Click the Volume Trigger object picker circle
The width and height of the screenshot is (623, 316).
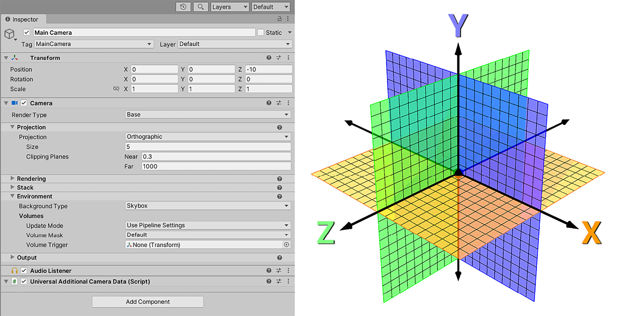click(x=286, y=245)
